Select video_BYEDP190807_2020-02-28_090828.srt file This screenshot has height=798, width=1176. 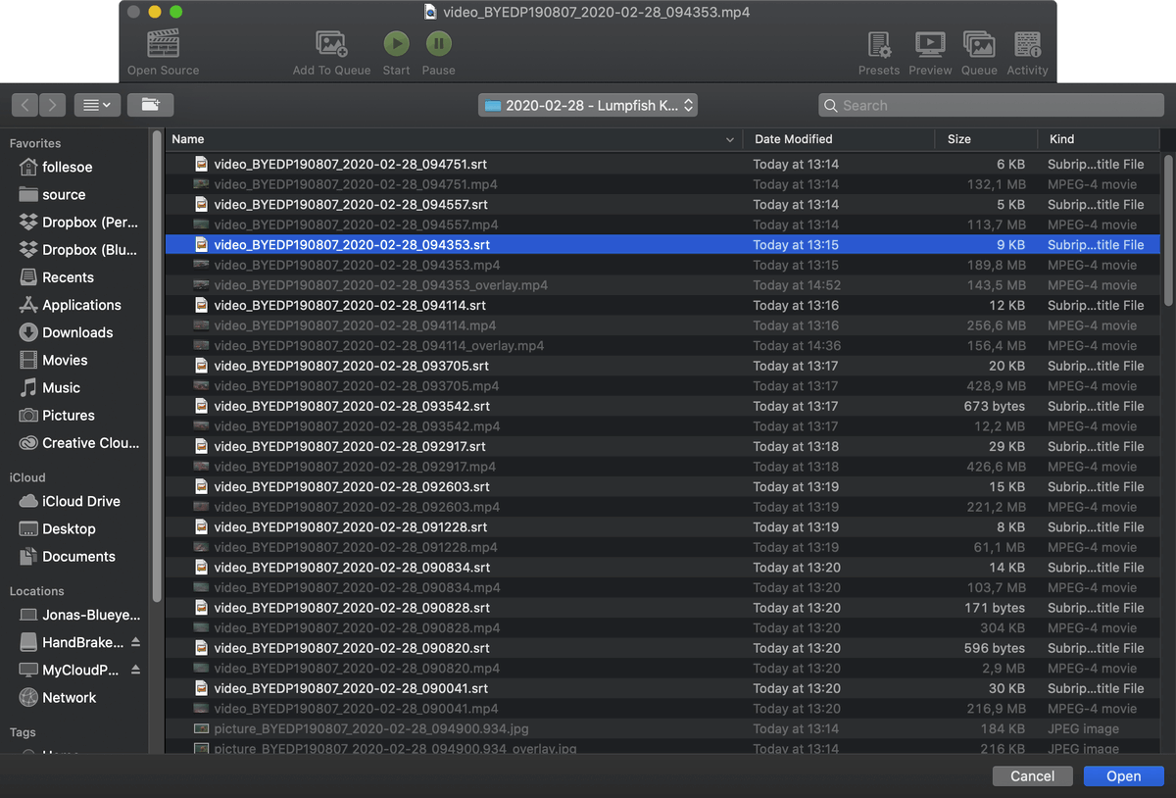pos(662,608)
